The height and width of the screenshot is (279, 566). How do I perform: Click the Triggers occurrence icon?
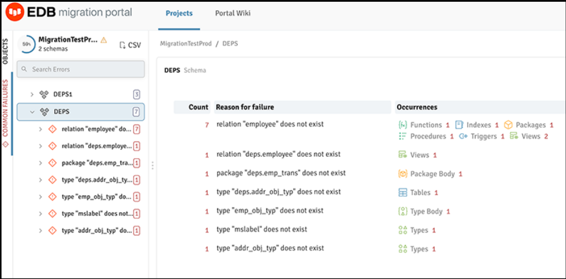click(x=463, y=137)
